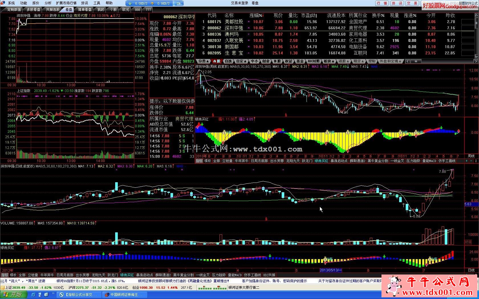
Task: Expand the 自定 dropdown tab
Action: pos(241,61)
